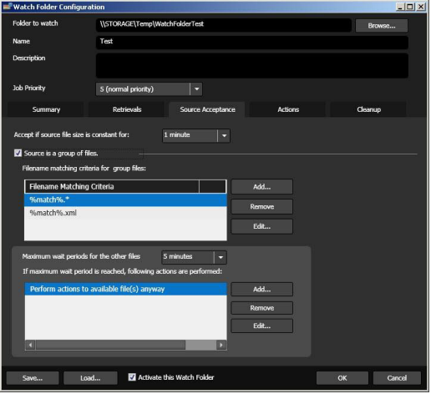Click the actions list horizontal scrollbar thumb

[x=110, y=345]
